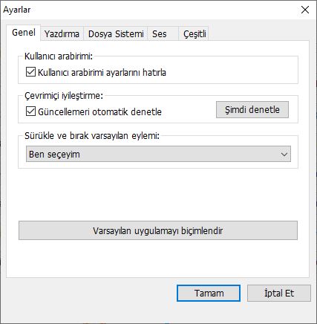This screenshot has width=317, height=324.
Task: Click the Kullanıcı arabirimi group heading
Action: (x=59, y=56)
